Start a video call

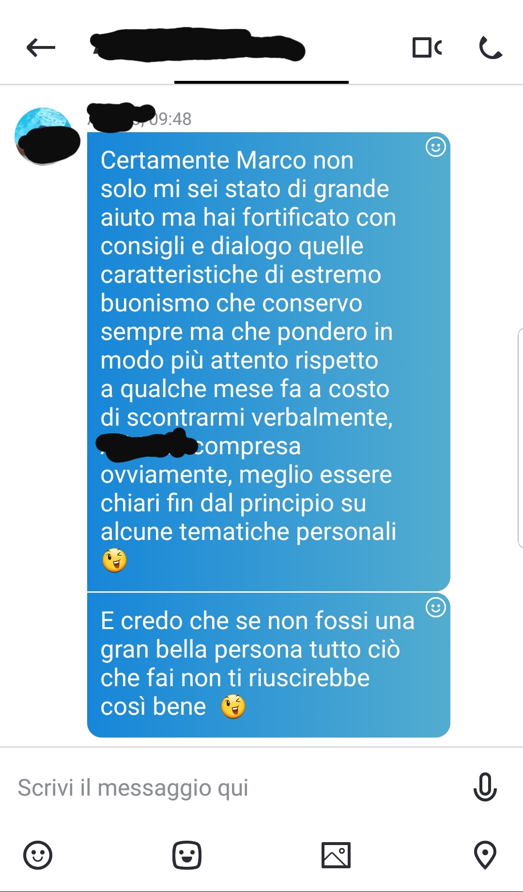[427, 47]
